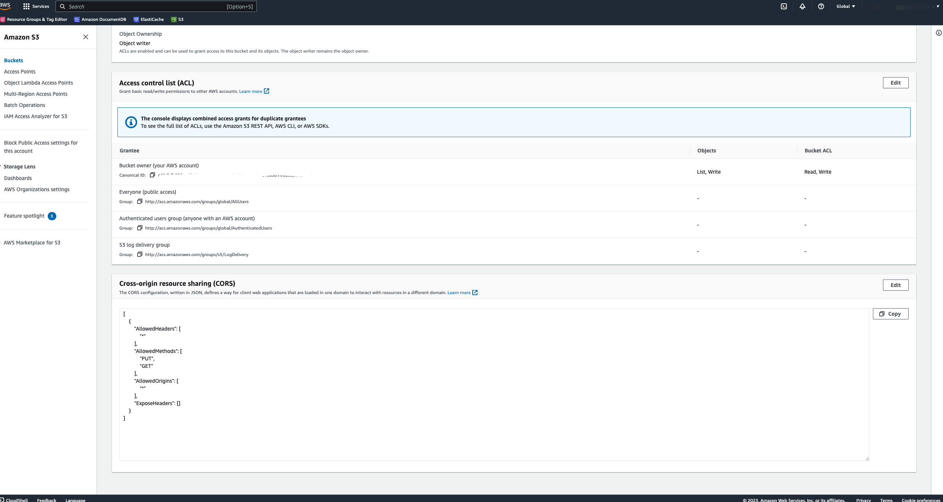This screenshot has height=502, width=943.
Task: Open the Terms footer link
Action: tap(886, 500)
